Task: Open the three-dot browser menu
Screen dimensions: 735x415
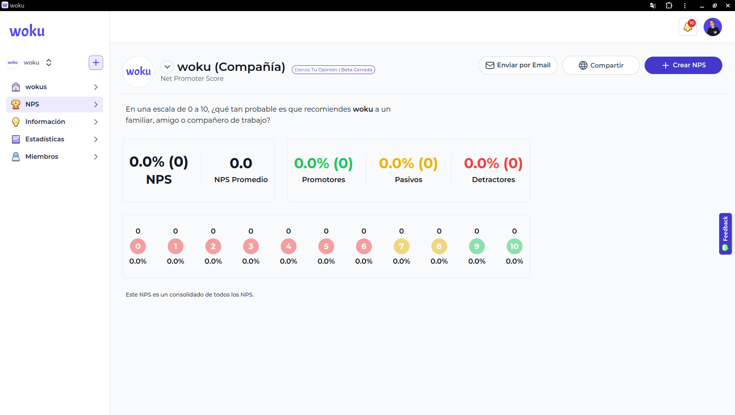Action: [685, 6]
